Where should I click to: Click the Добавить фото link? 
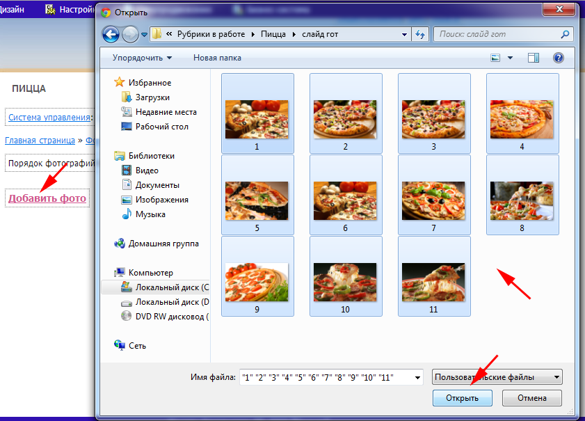tap(47, 198)
